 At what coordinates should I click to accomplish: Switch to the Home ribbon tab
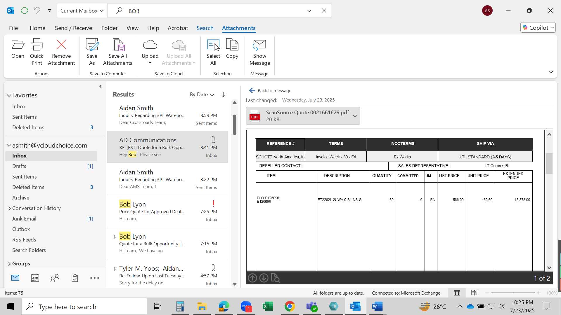pyautogui.click(x=37, y=28)
